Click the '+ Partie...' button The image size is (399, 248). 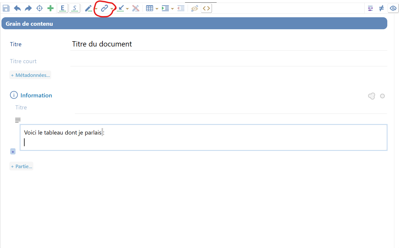point(21,166)
